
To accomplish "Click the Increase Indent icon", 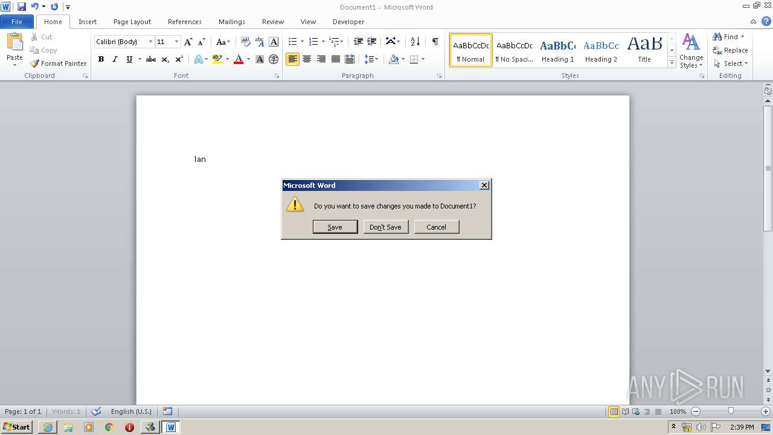I will pyautogui.click(x=372, y=42).
